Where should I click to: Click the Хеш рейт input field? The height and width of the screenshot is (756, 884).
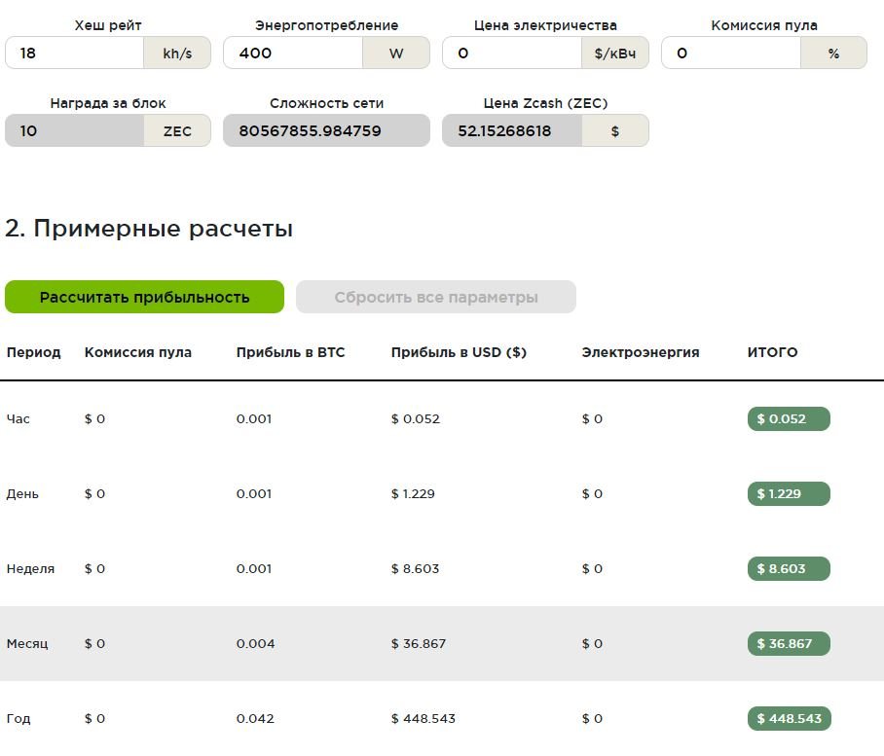click(x=74, y=53)
